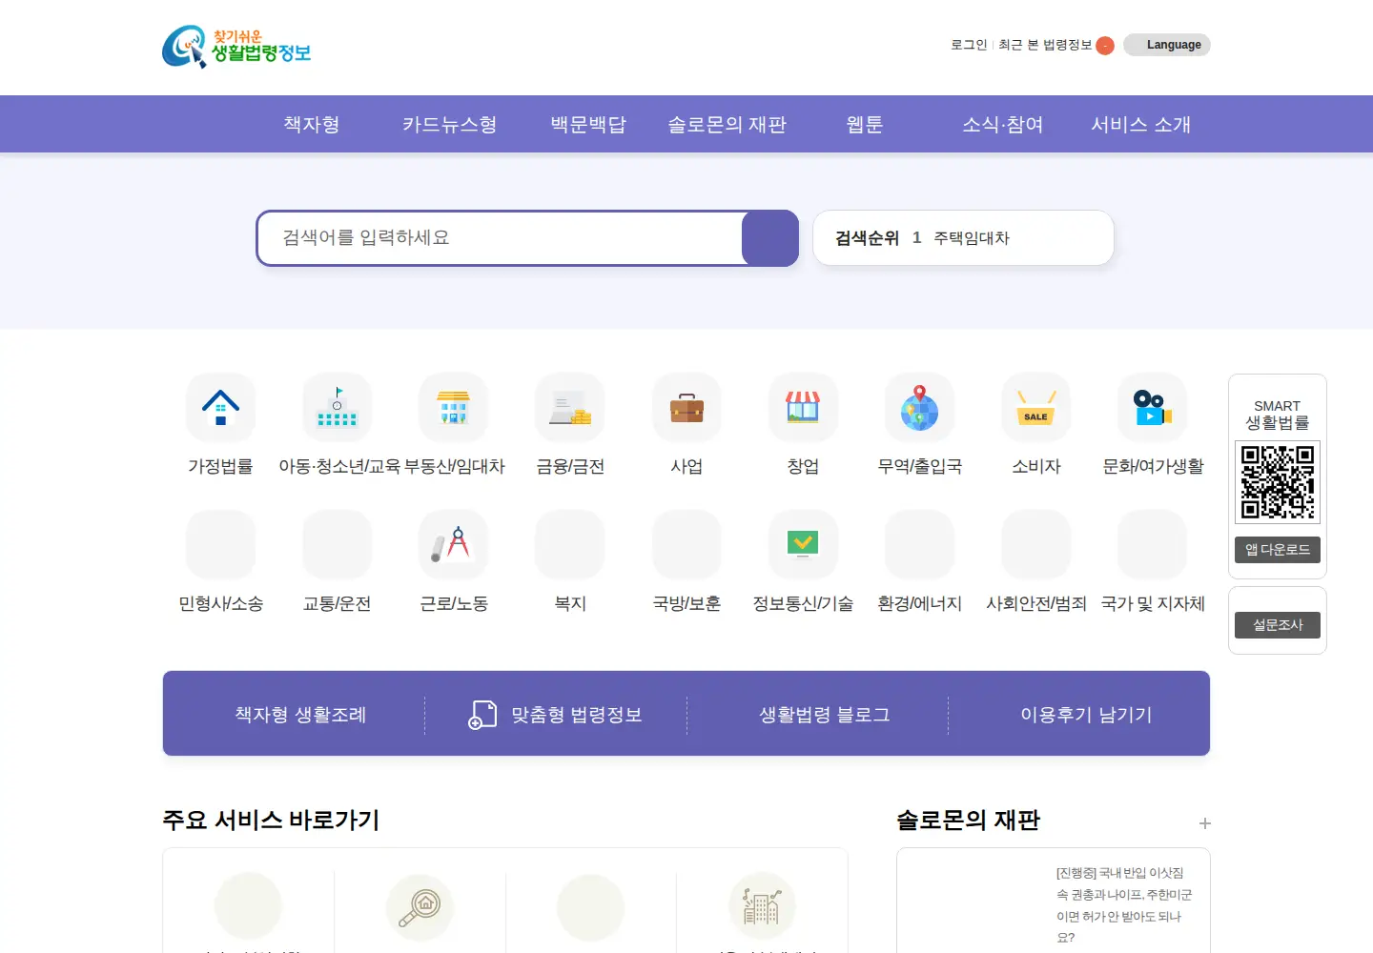Click 이용후기 남기기
This screenshot has height=953, width=1373.
[1086, 715]
